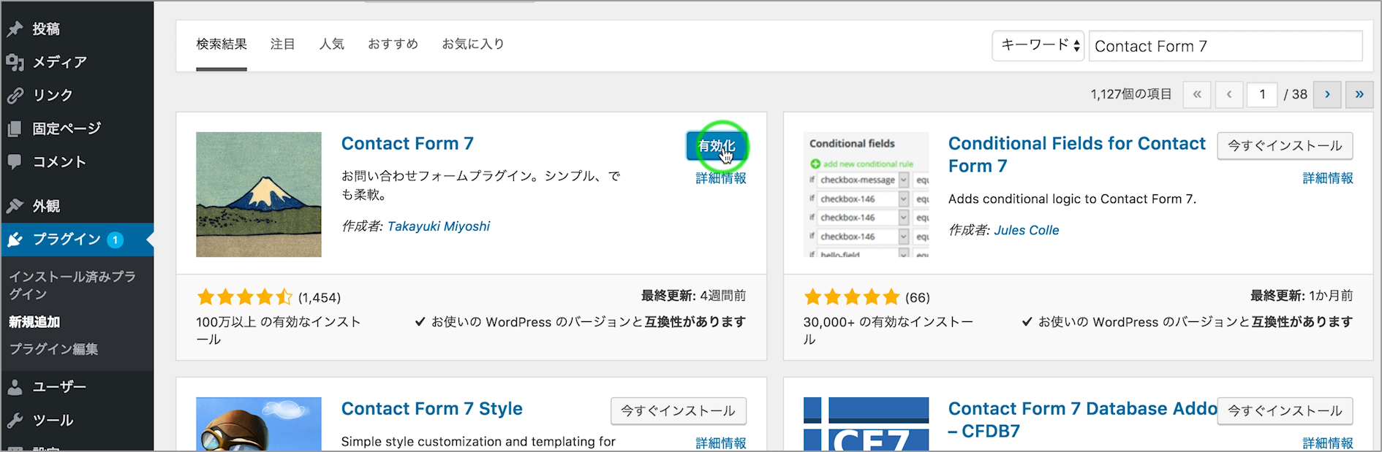Click the Contact Form 7 Style aviator thumbnail

[259, 424]
